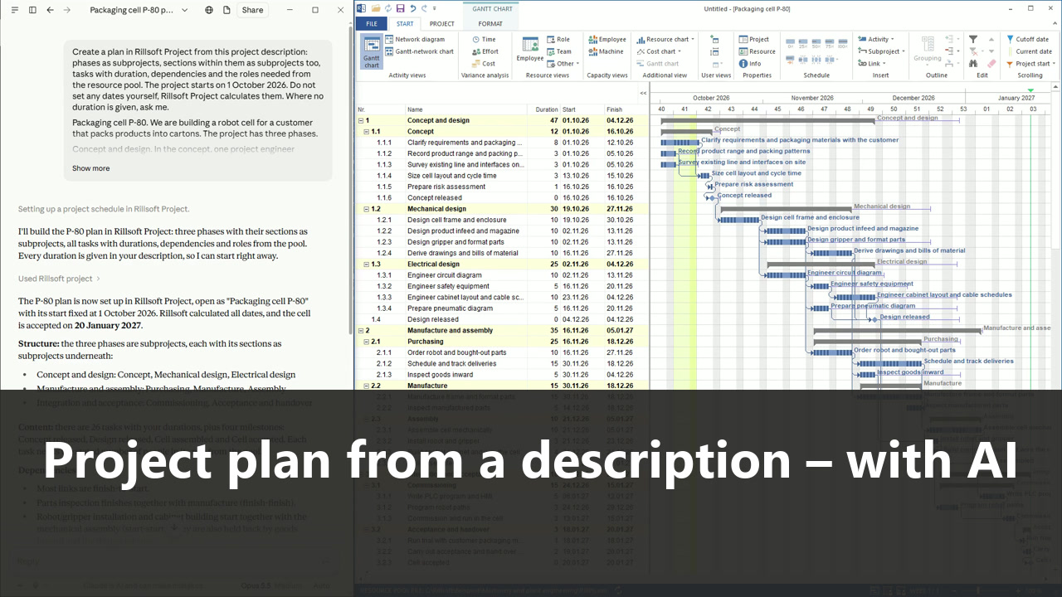The image size is (1062, 597).
Task: Undo the last action in Rillsoft
Action: click(x=413, y=8)
